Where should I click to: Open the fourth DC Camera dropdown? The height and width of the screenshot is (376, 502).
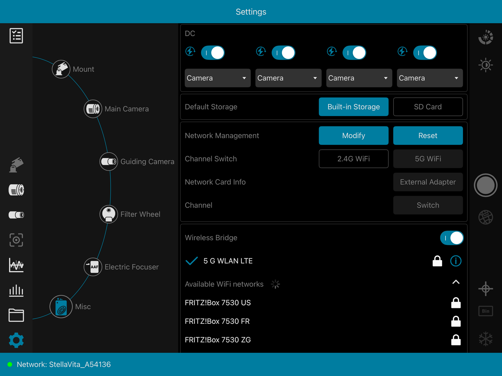click(x=430, y=78)
